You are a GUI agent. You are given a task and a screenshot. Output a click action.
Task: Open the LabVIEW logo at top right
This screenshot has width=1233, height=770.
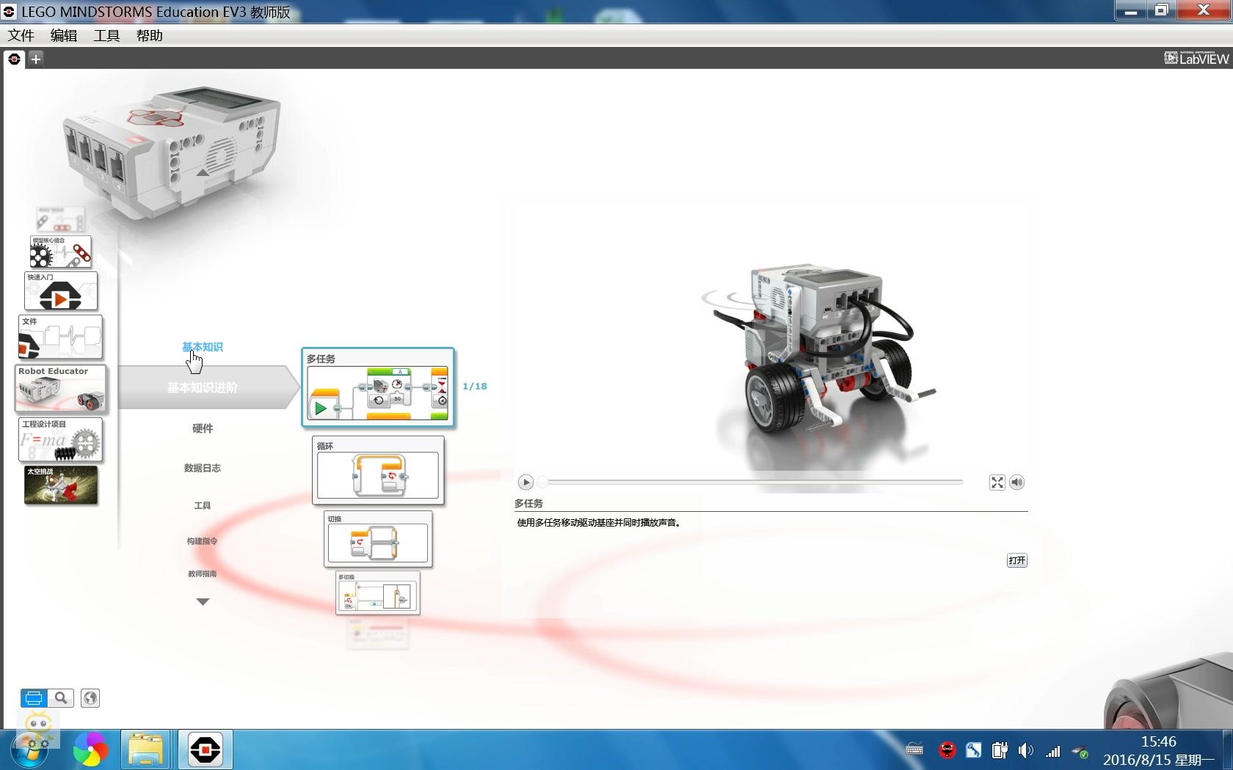(1195, 58)
